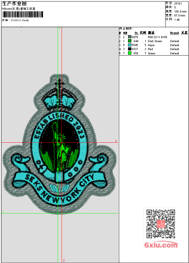
Task: Click the Green description in row 5
Action: (152, 53)
